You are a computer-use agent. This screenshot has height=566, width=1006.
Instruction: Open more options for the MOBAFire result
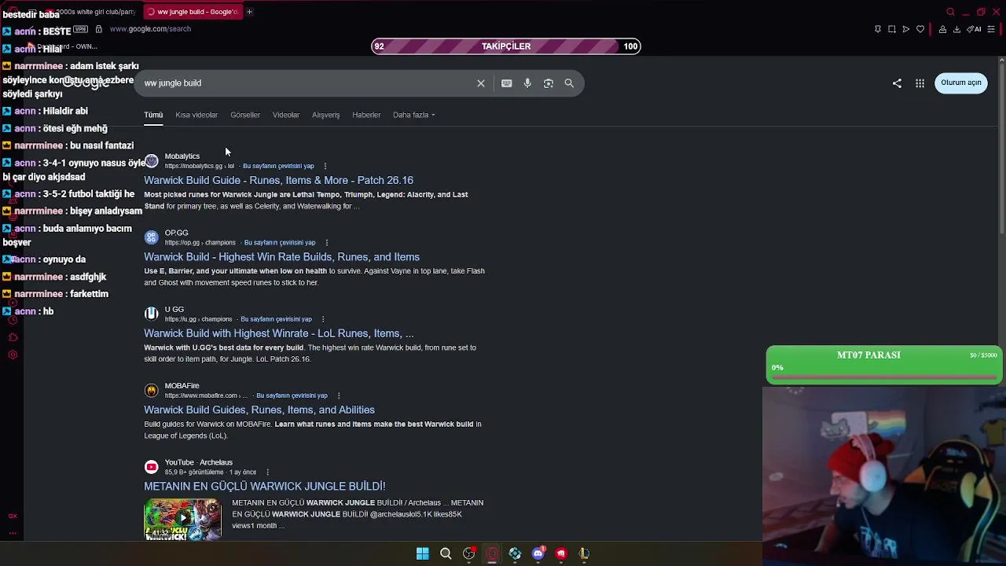pyautogui.click(x=339, y=395)
